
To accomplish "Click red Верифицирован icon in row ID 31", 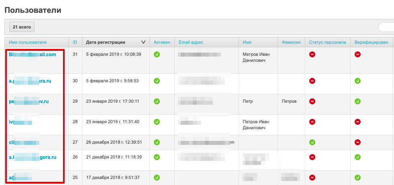I will click(357, 55).
